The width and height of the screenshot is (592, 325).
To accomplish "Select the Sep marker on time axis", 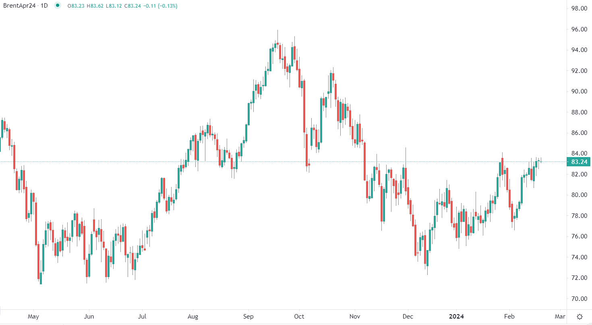I will pyautogui.click(x=248, y=317).
